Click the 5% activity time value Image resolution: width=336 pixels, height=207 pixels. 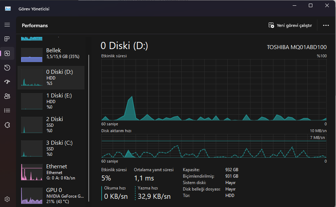tap(106, 178)
